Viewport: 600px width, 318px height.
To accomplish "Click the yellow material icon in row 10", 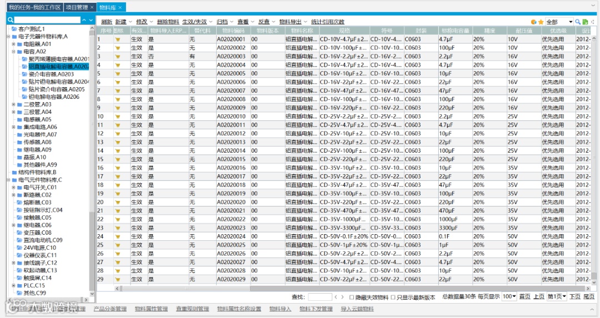I will click(117, 117).
